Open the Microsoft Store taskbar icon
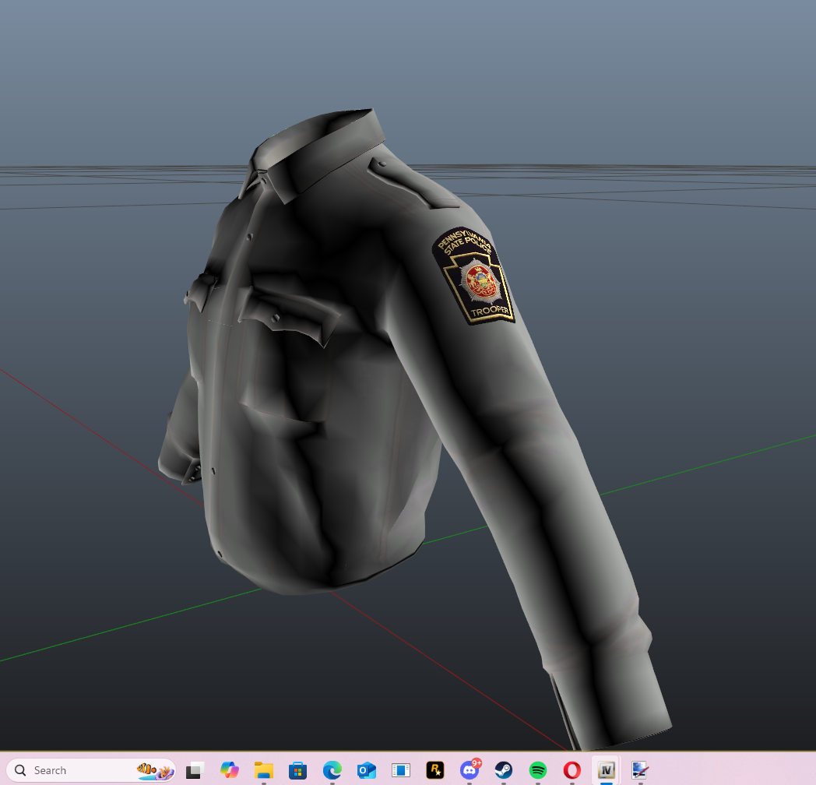The width and height of the screenshot is (816, 785). tap(297, 770)
